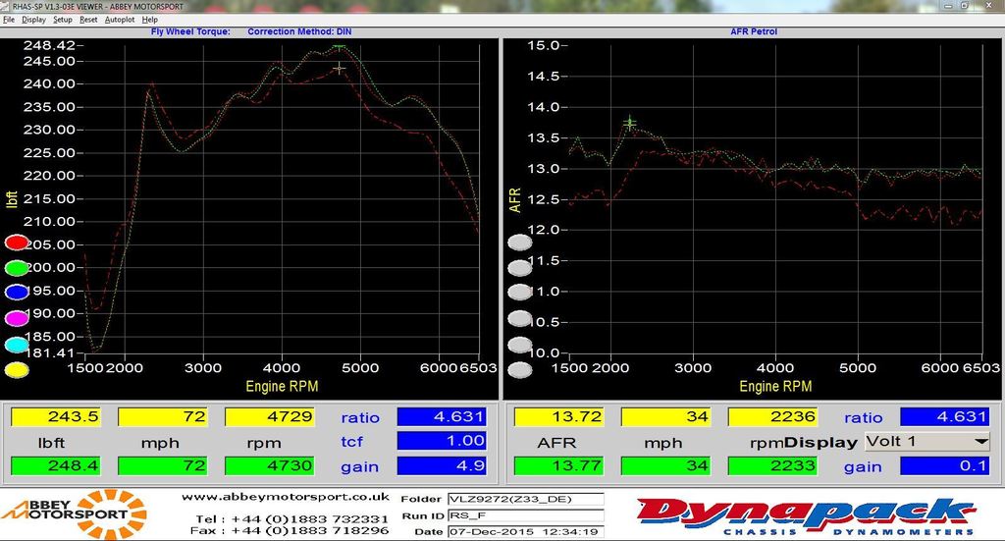This screenshot has height=541, width=1005.
Task: Click the cyan run indicator circle
Action: 17,345
